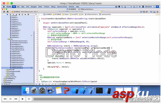Click the Xcode Run button
The width and height of the screenshot is (161, 104).
4,12
